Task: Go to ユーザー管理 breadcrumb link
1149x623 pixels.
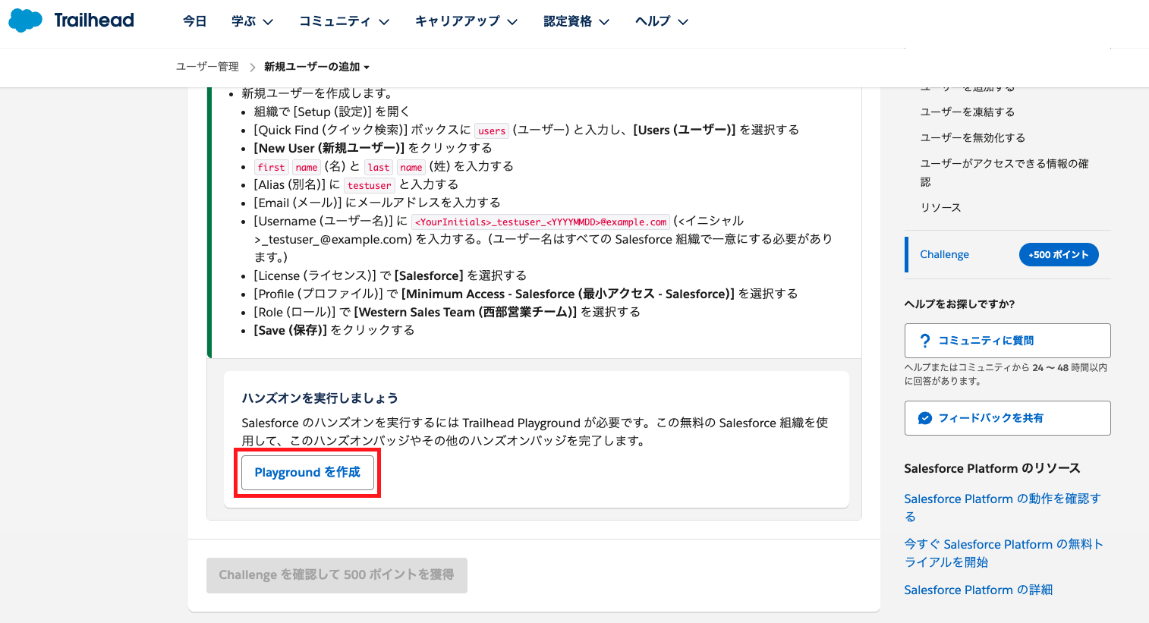Action: 207,67
